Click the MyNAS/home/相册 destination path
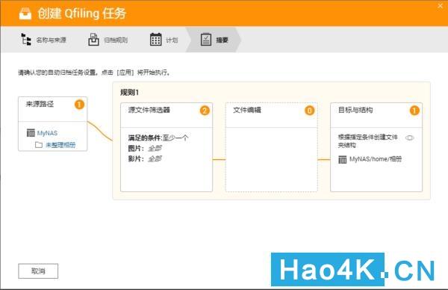The width and height of the screenshot is (448, 290). tap(376, 159)
